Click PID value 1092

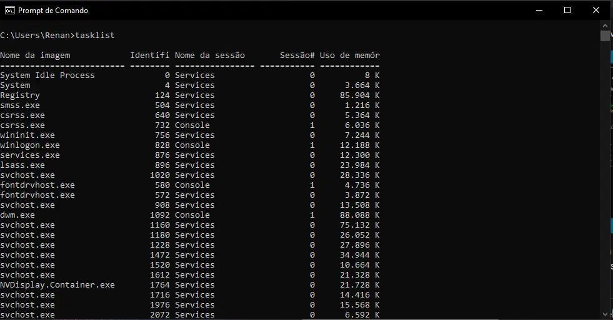pyautogui.click(x=160, y=215)
